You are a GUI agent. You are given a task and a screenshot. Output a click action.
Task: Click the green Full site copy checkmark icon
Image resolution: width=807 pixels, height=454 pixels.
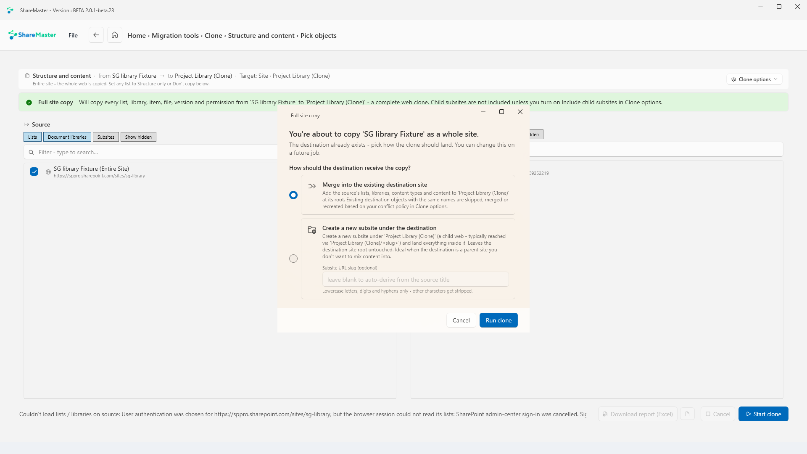click(x=29, y=102)
